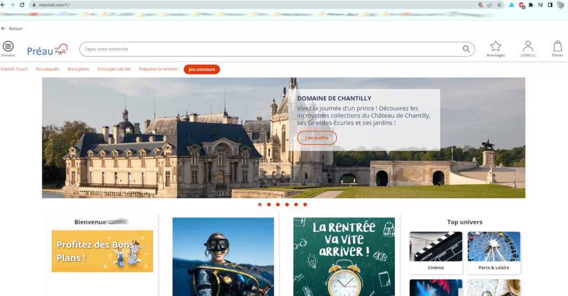
Task: Select the third carousel dot indicator
Action: 278,205
